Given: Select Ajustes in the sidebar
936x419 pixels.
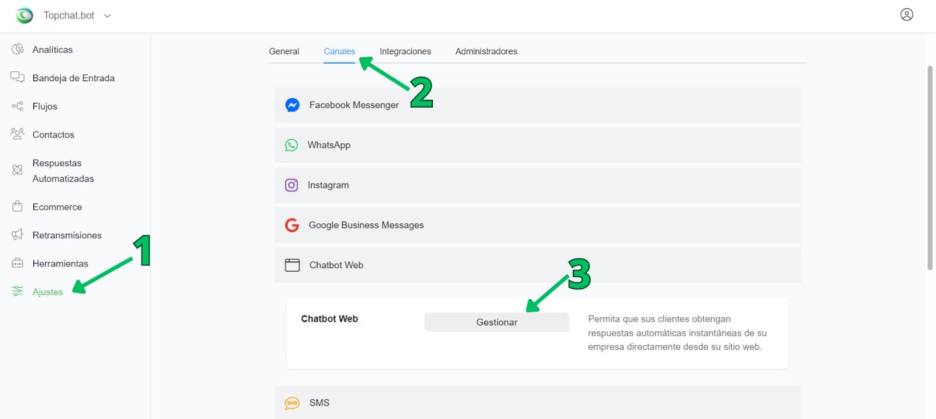Looking at the screenshot, I should click(x=47, y=292).
